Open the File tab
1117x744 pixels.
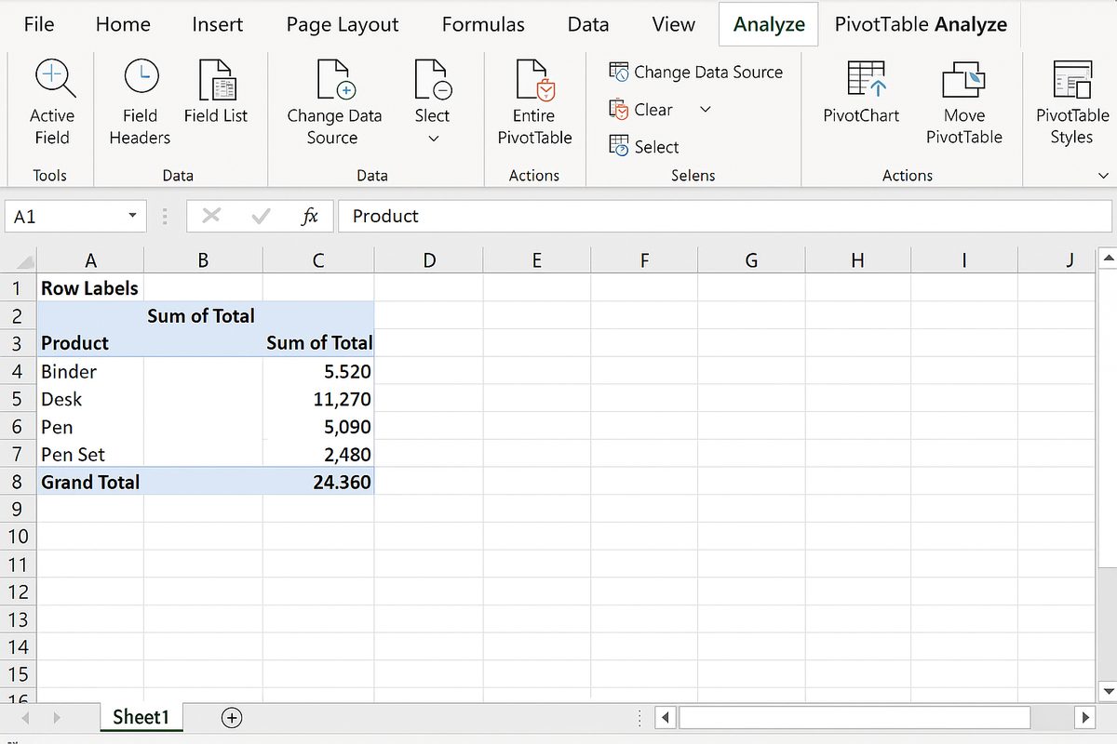39,24
